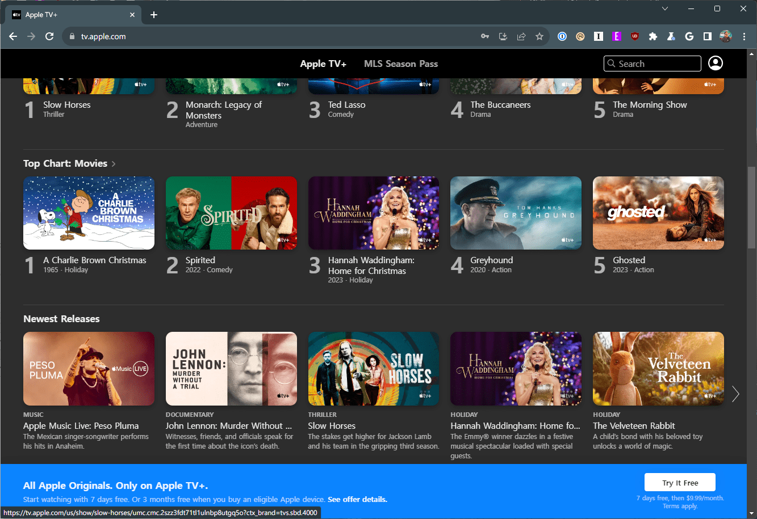Open the 'See offer details' link
Viewport: 757px width, 519px height.
coord(357,500)
